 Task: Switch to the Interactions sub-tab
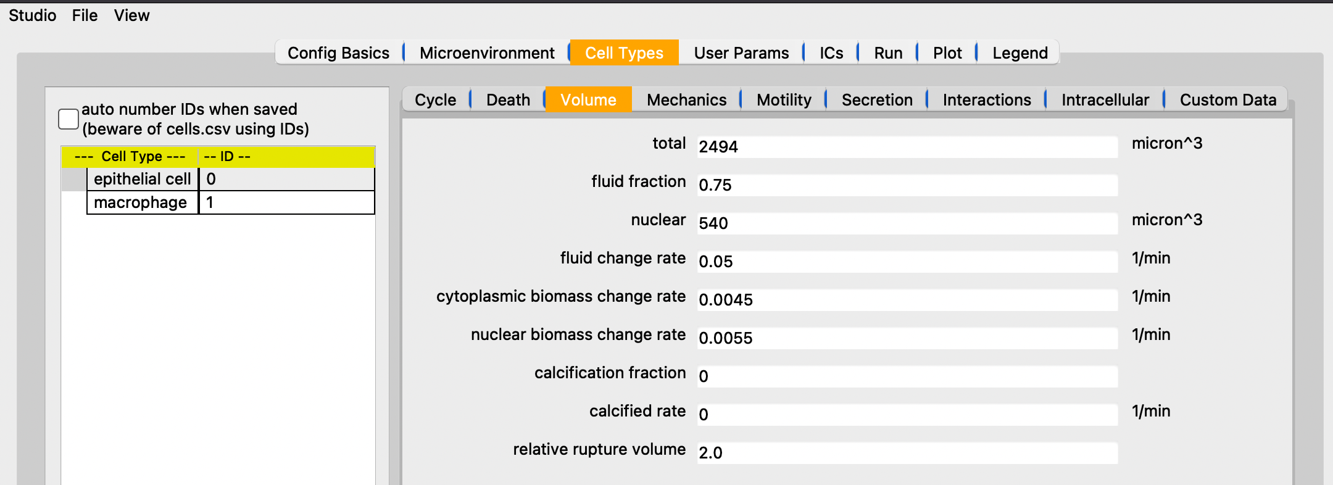pos(987,100)
